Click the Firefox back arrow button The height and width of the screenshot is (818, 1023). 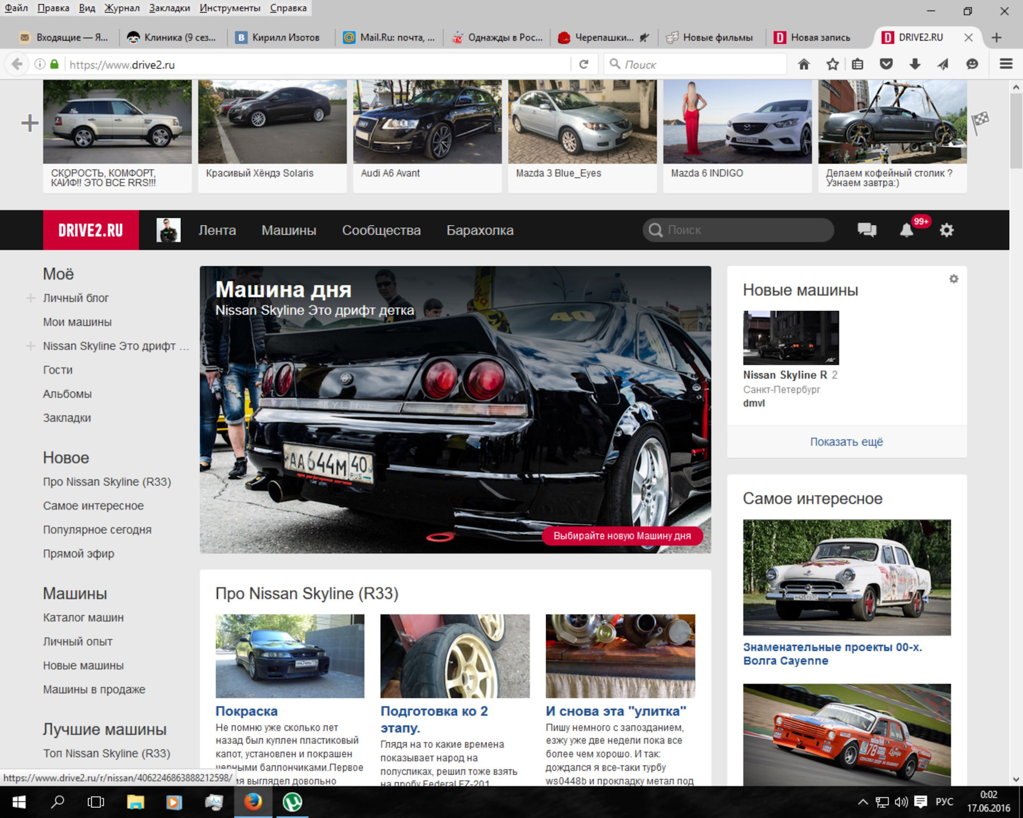pyautogui.click(x=17, y=64)
